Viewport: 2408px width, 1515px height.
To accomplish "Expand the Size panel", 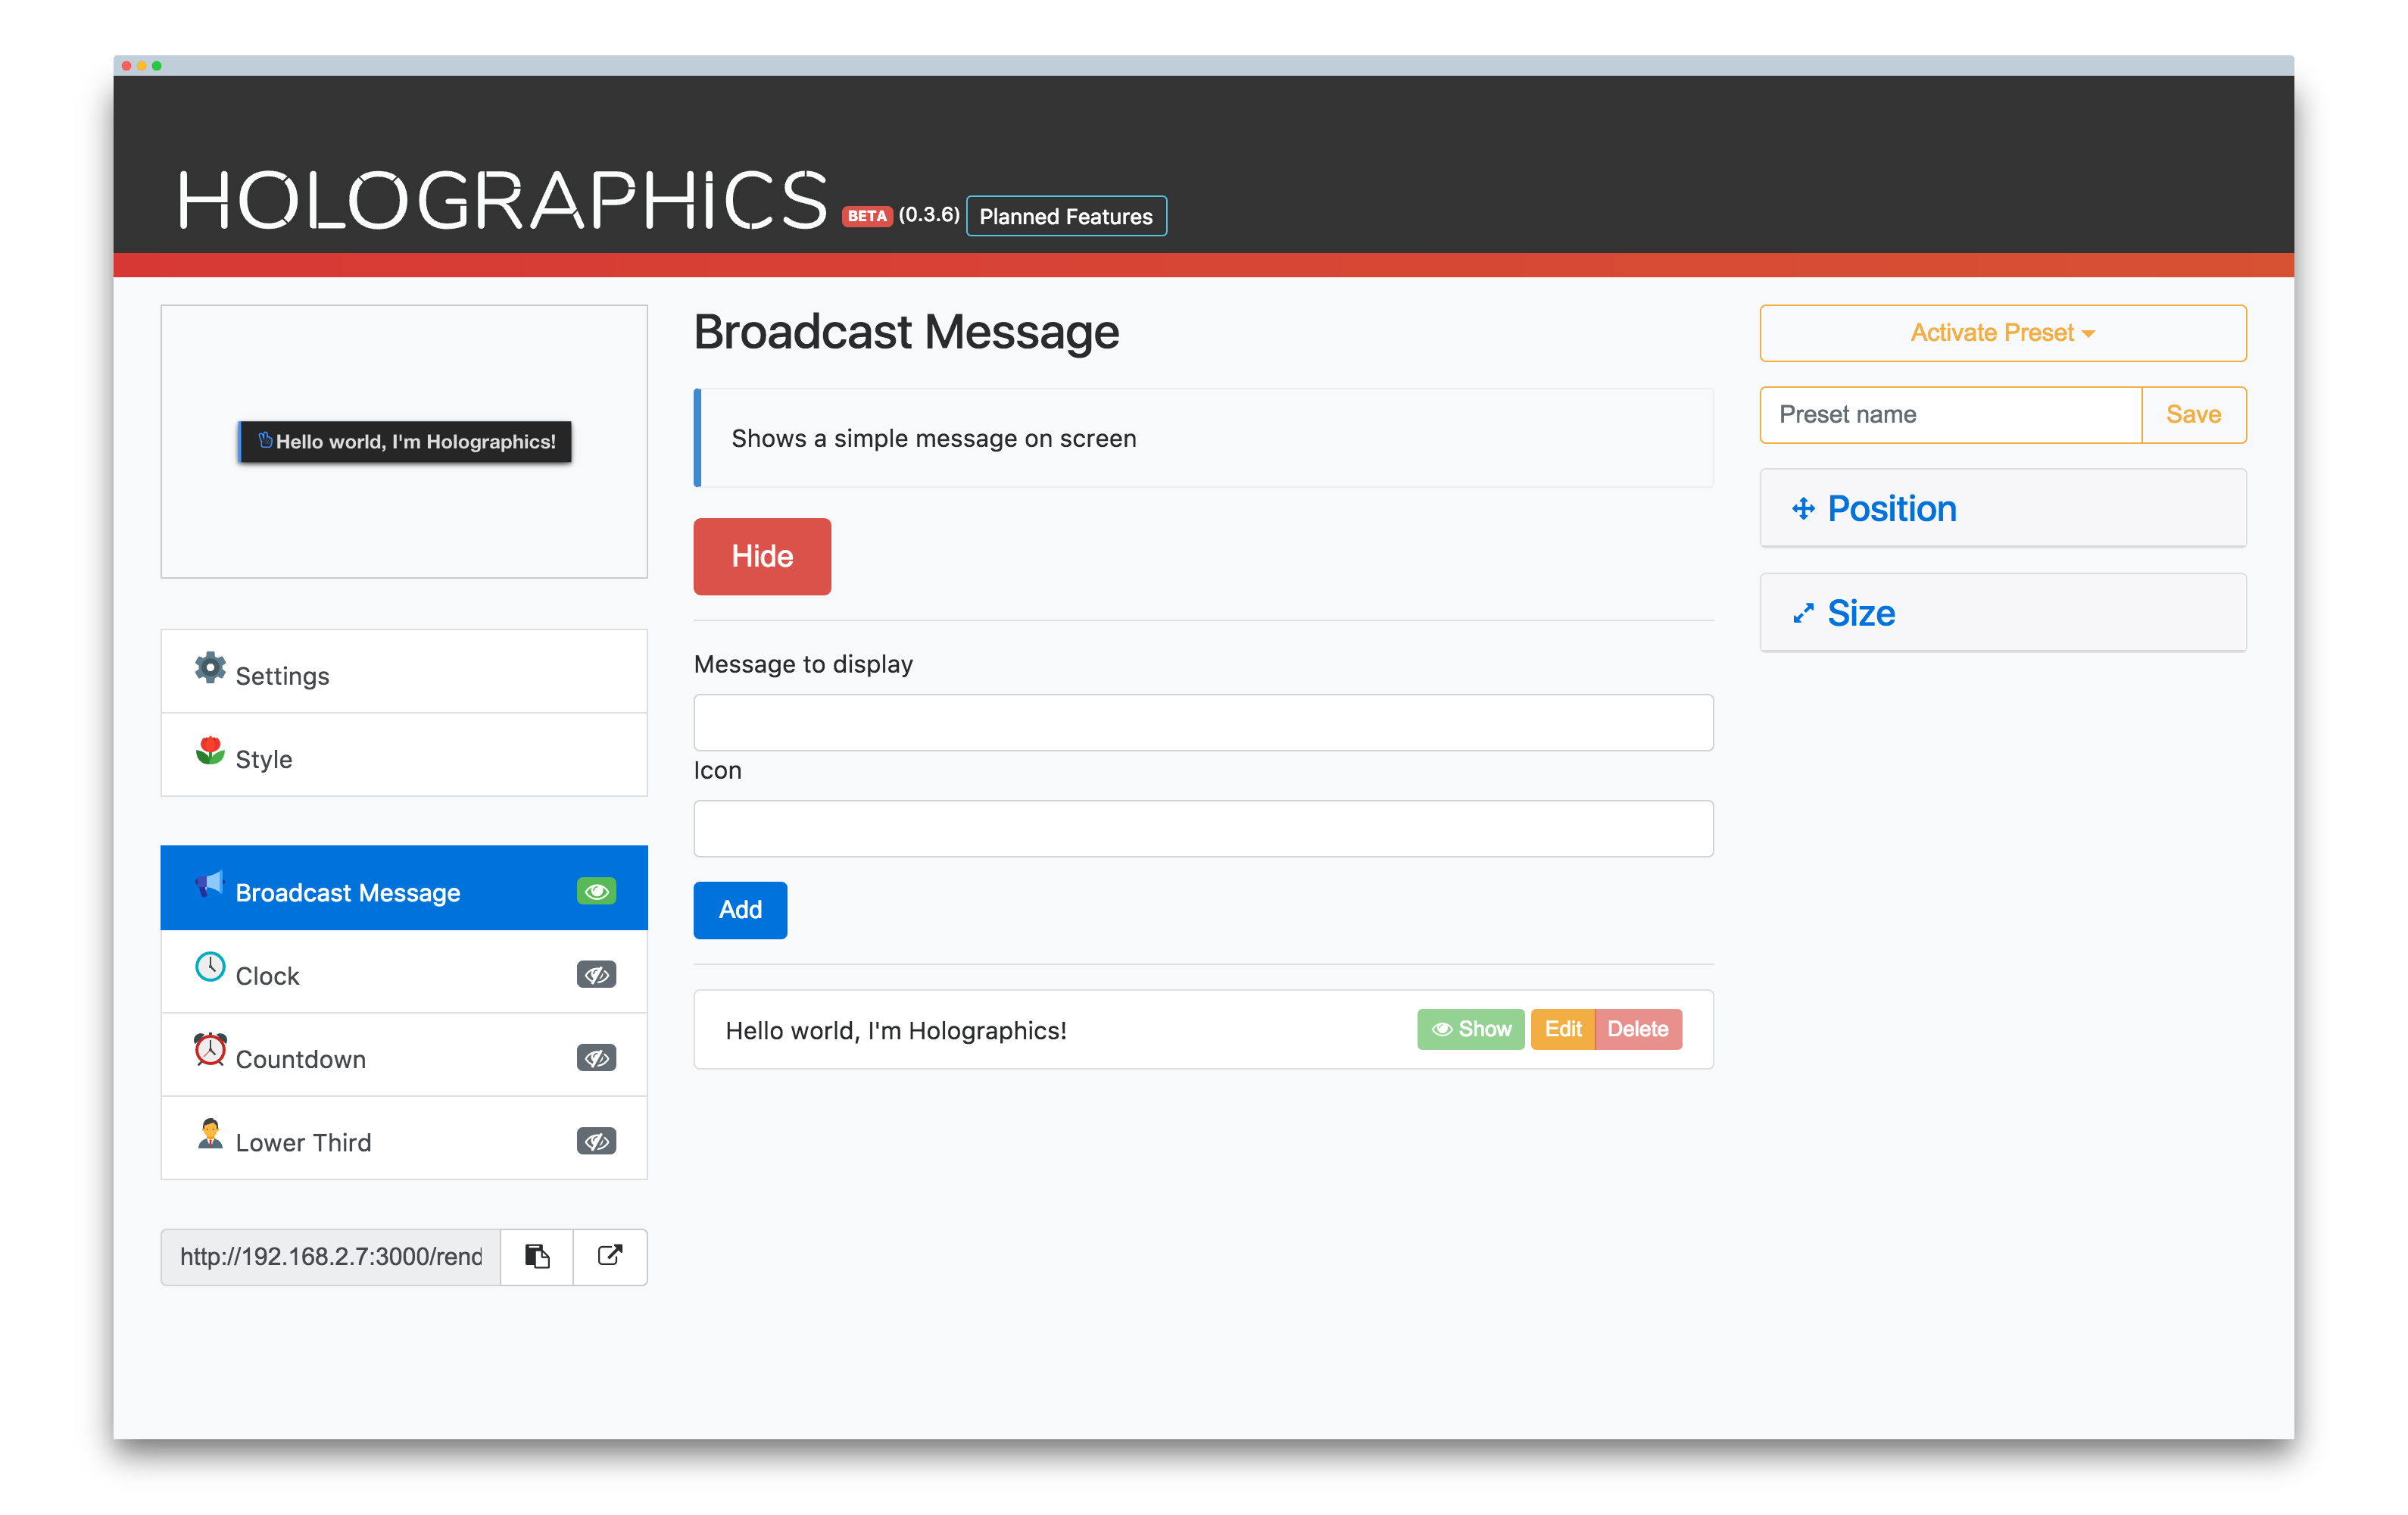I will (x=2003, y=612).
